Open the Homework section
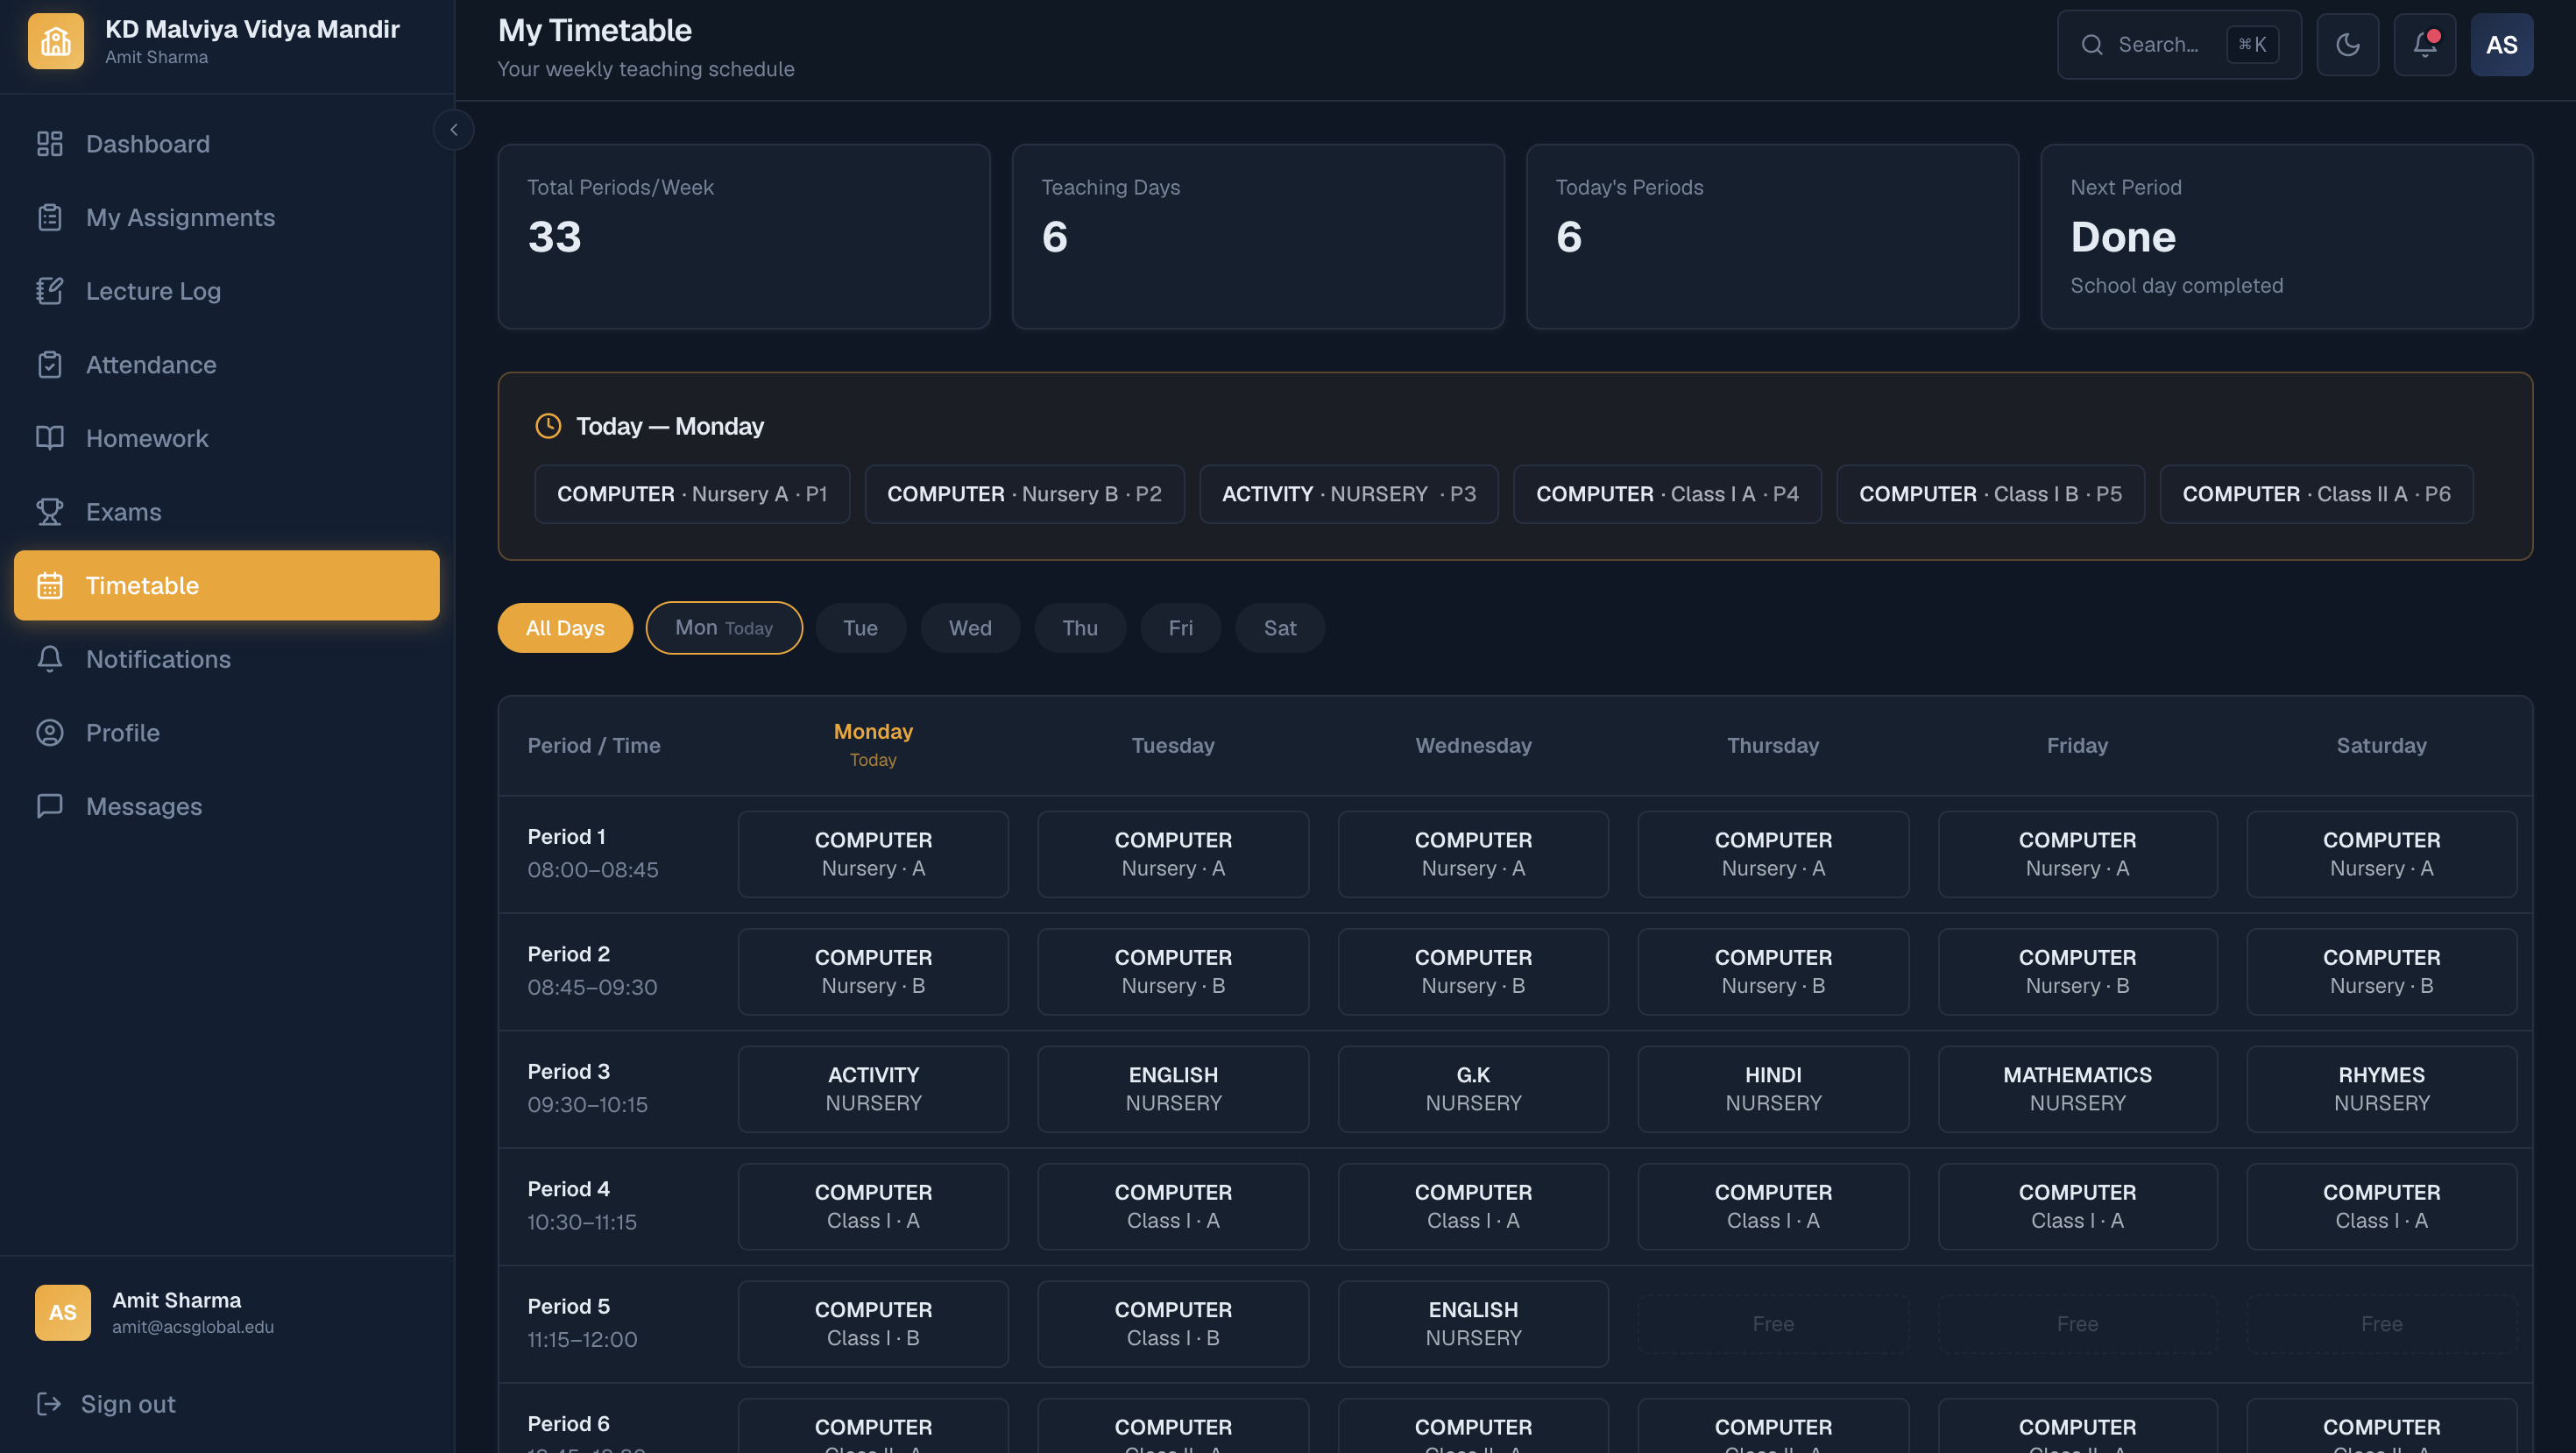This screenshot has height=1453, width=2576. [227, 438]
